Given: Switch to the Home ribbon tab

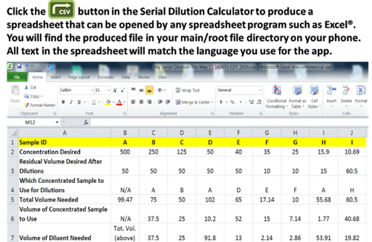Looking at the screenshot, I should [x=37, y=77].
